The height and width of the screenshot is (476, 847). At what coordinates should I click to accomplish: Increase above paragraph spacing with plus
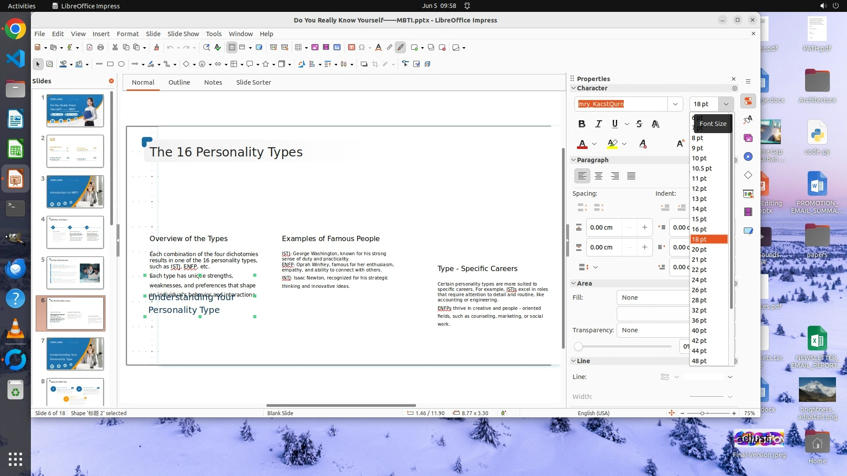coord(645,227)
